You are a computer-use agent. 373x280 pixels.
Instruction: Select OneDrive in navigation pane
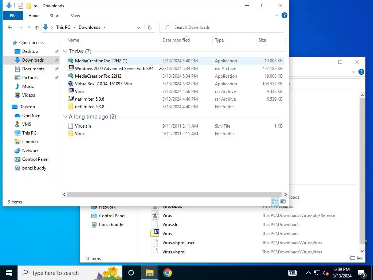click(31, 116)
